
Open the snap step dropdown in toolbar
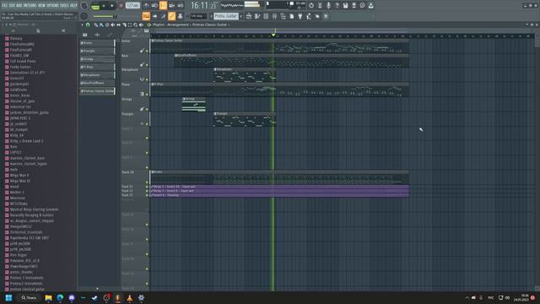pyautogui.click(x=199, y=16)
